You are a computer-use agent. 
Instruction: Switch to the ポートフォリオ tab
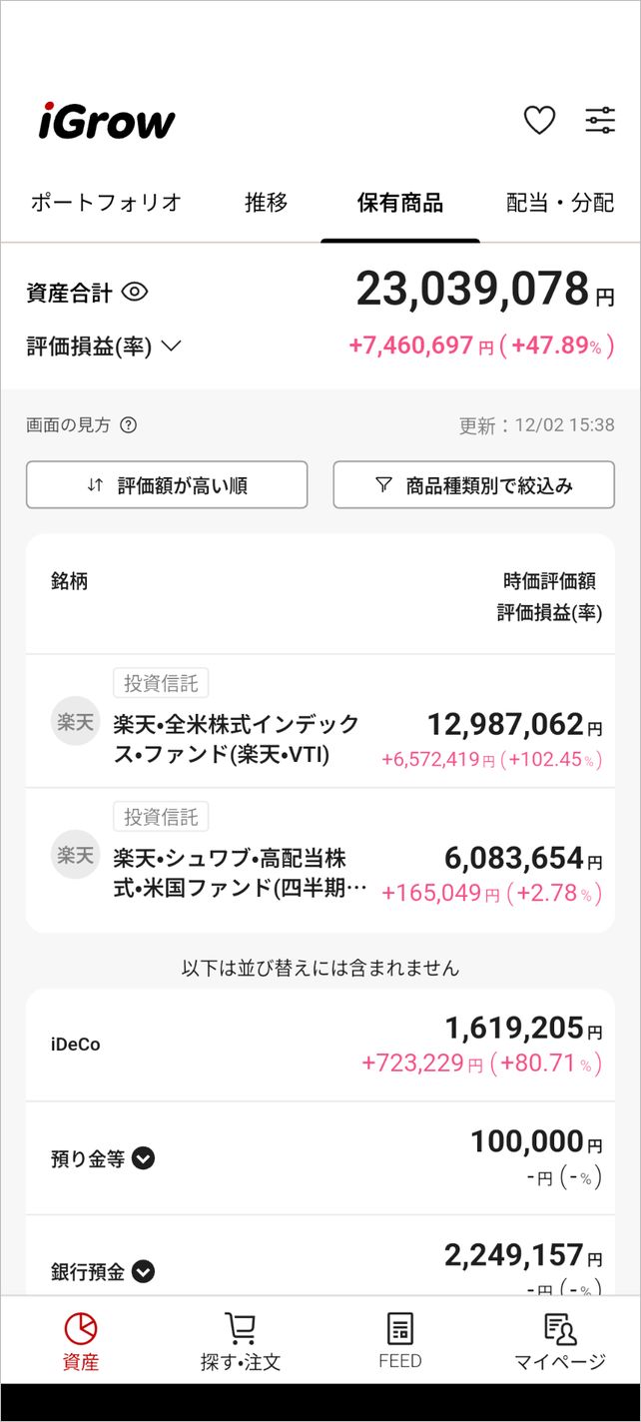pos(106,203)
